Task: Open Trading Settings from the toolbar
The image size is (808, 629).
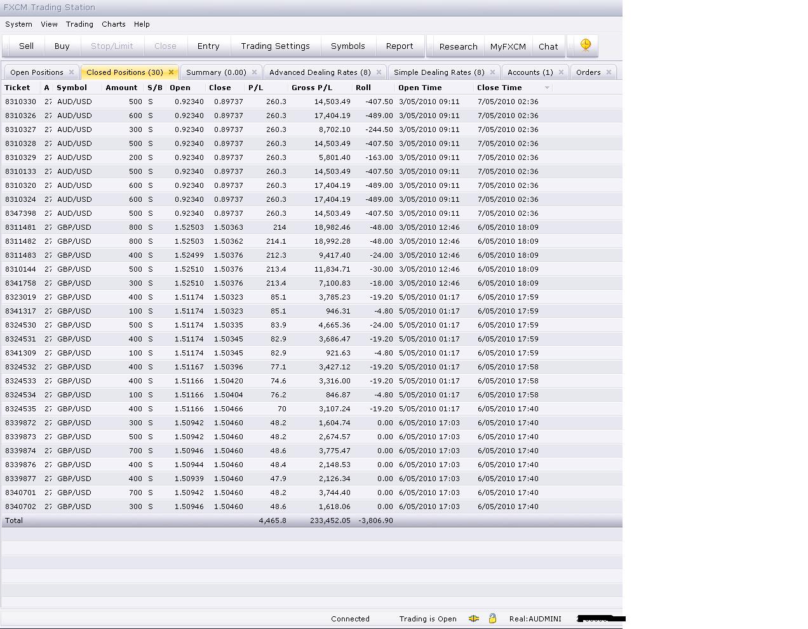Action: click(275, 46)
